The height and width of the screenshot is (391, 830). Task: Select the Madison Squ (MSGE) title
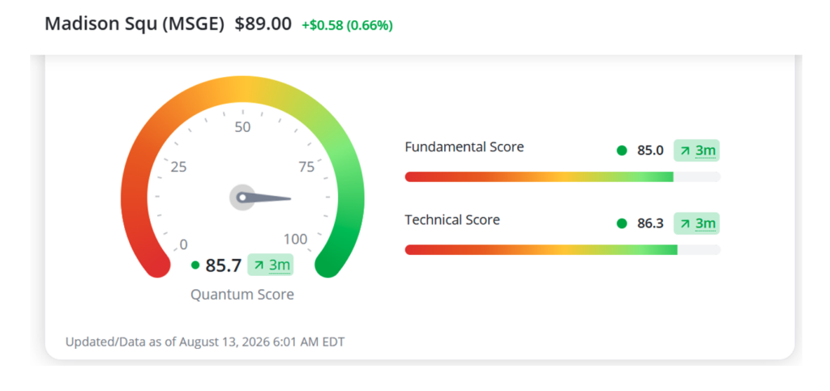[135, 24]
